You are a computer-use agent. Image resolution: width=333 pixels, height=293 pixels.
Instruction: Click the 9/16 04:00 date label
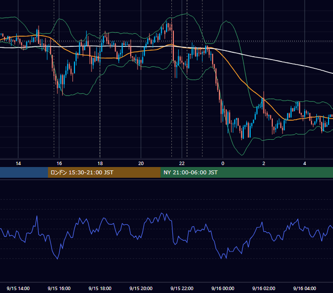305,288
